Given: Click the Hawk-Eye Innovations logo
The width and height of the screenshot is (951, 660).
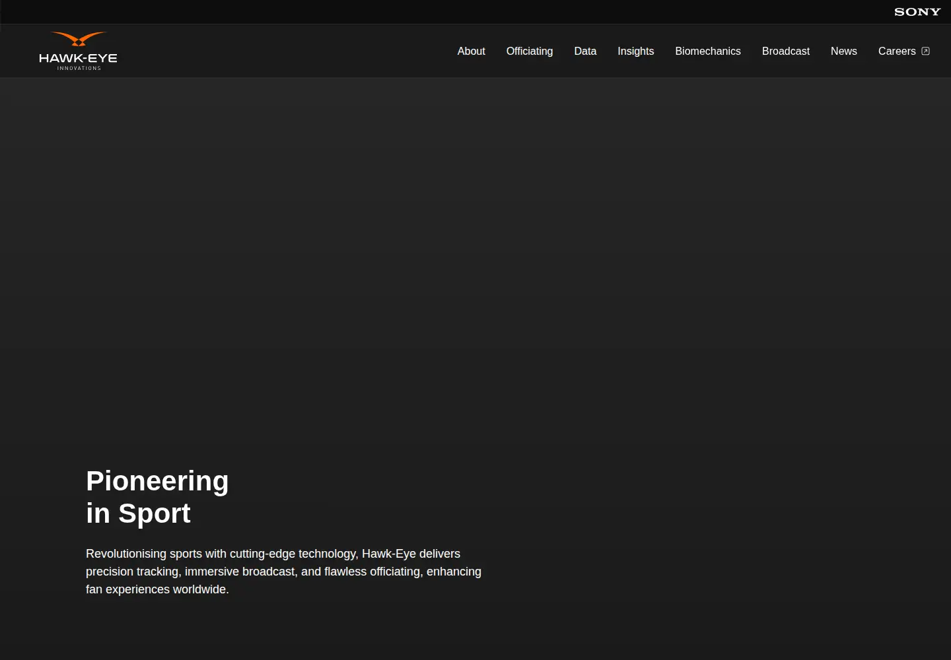Looking at the screenshot, I should click(x=78, y=51).
